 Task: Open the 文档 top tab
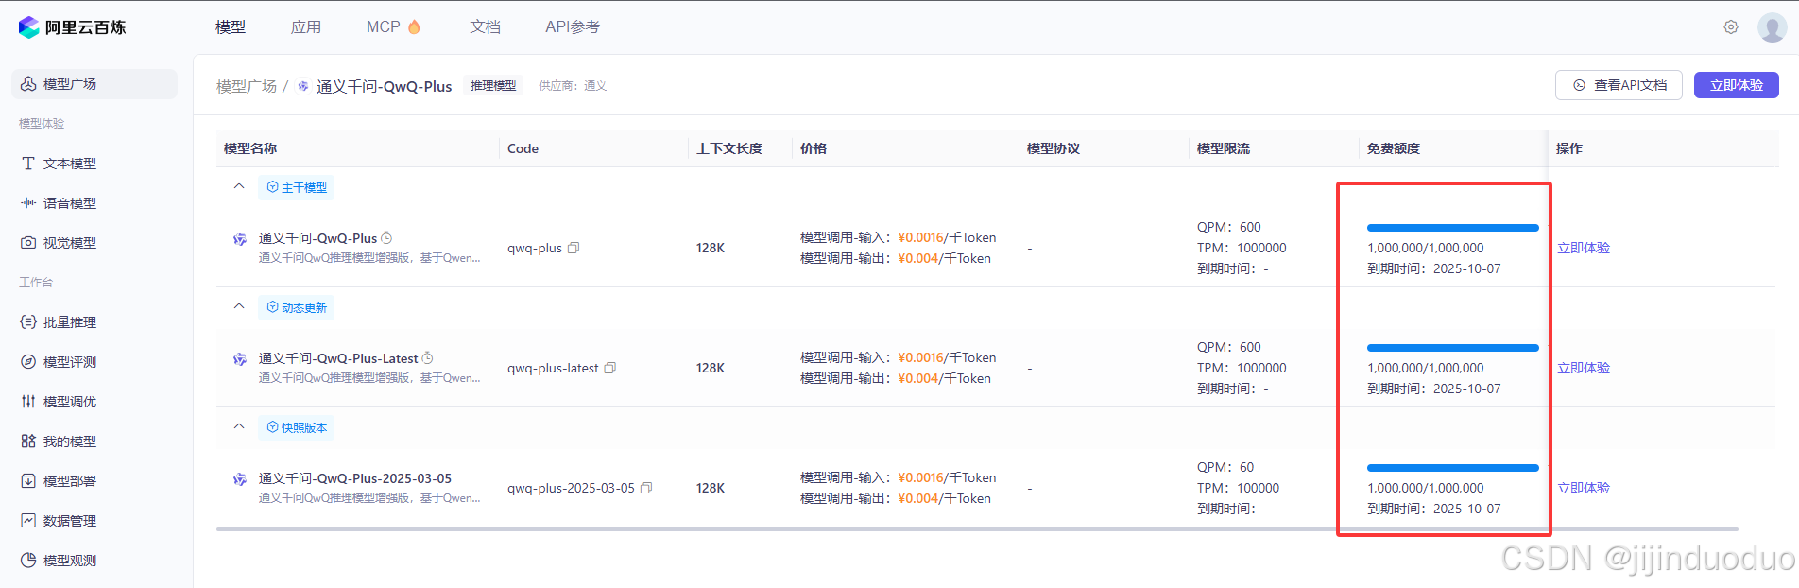485,27
